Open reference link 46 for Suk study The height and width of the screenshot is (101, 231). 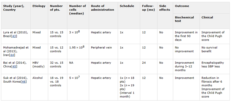[x=24, y=82]
